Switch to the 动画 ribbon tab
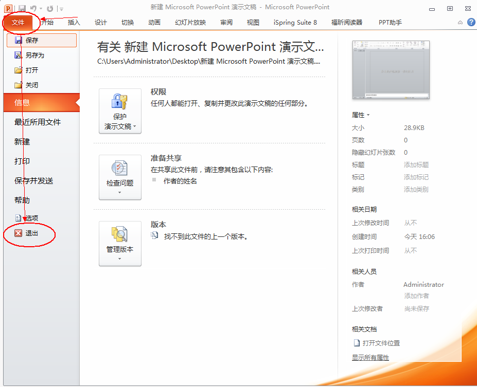Viewport: 477px width, 387px height. click(154, 23)
